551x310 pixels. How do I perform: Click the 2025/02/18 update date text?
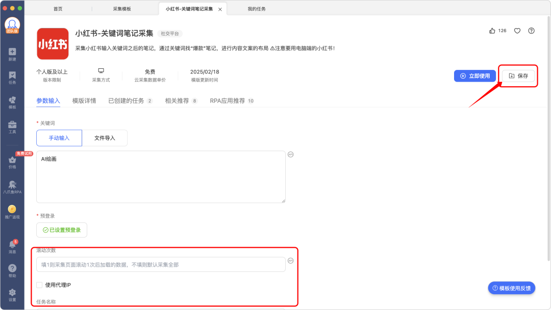[x=205, y=71]
